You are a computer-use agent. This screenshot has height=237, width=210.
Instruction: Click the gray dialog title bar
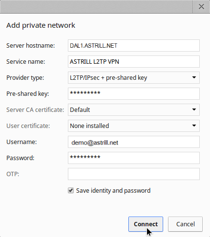click(96, 7)
